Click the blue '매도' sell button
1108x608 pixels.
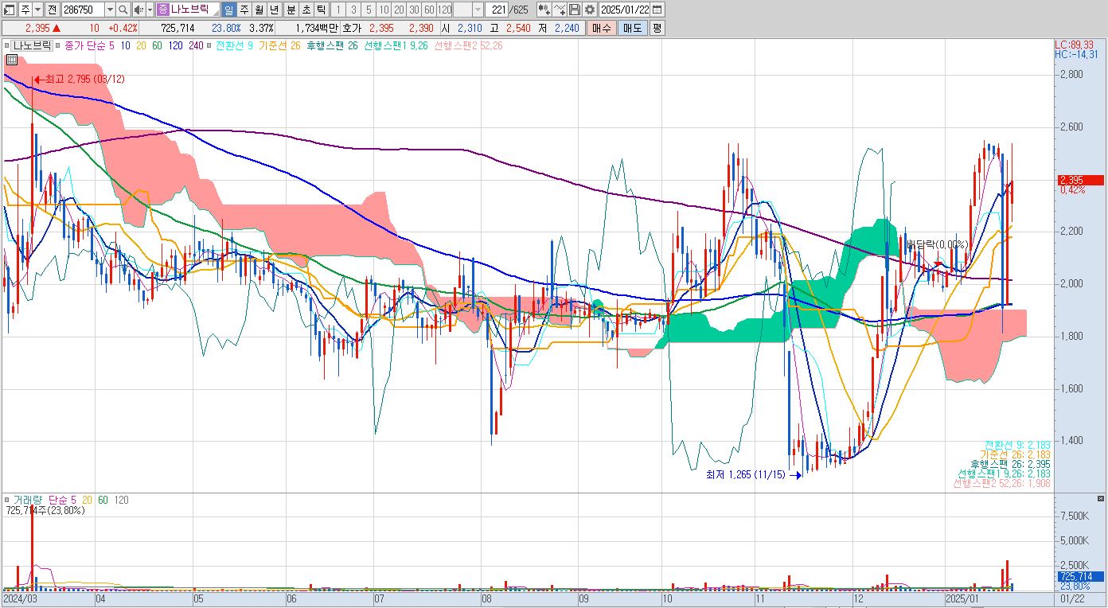[x=632, y=28]
